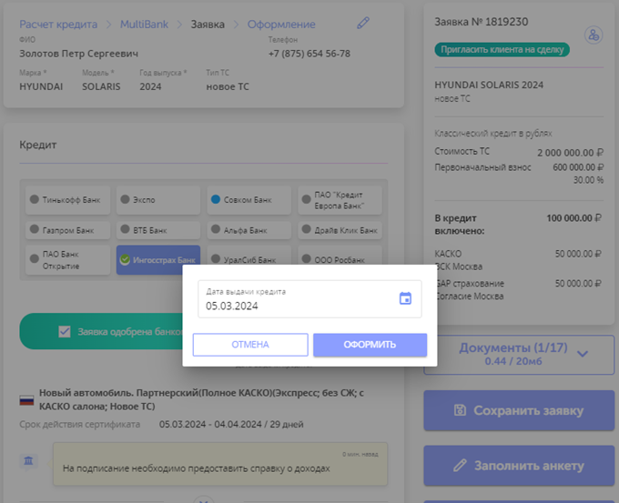This screenshot has width=619, height=503.
Task: Open the Расчет кредита breadcrumb
Action: point(60,25)
